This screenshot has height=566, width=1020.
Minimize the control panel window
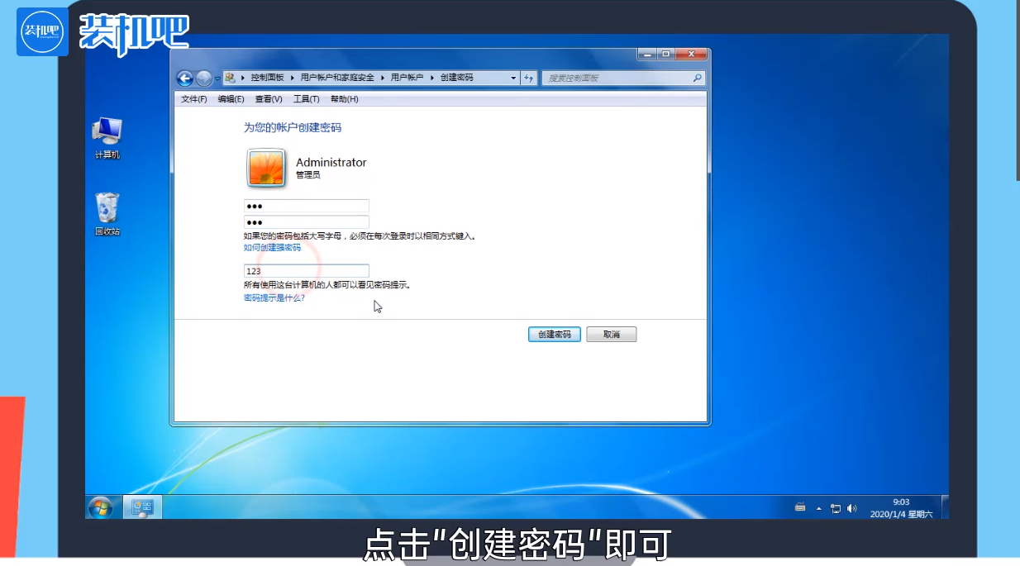(x=647, y=54)
